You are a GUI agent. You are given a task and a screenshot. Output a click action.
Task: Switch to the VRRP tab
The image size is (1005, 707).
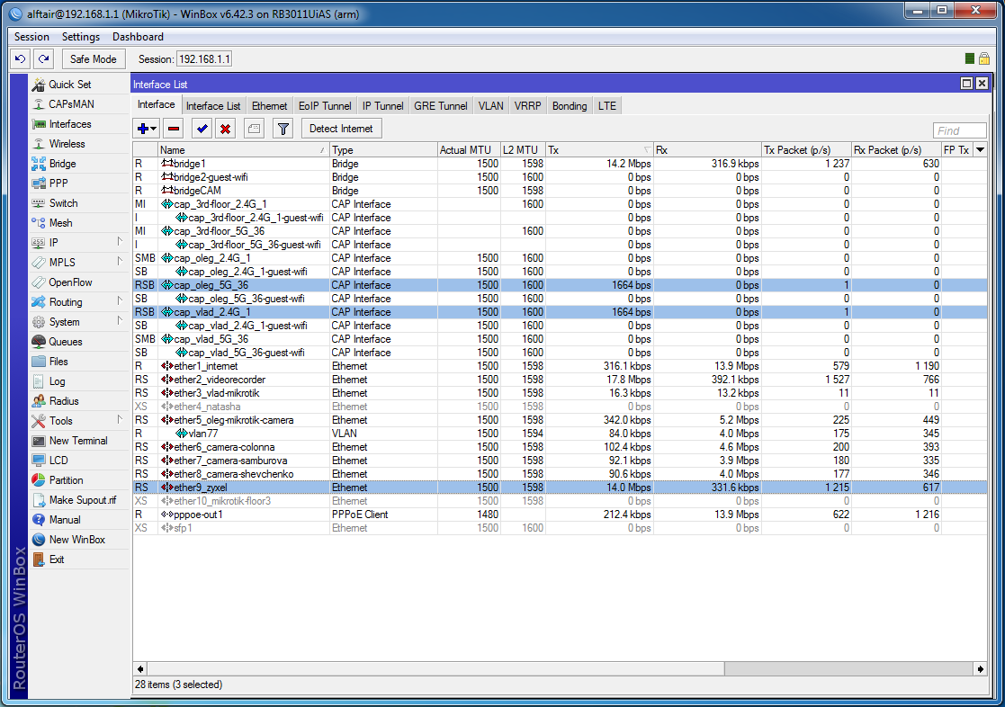(528, 106)
